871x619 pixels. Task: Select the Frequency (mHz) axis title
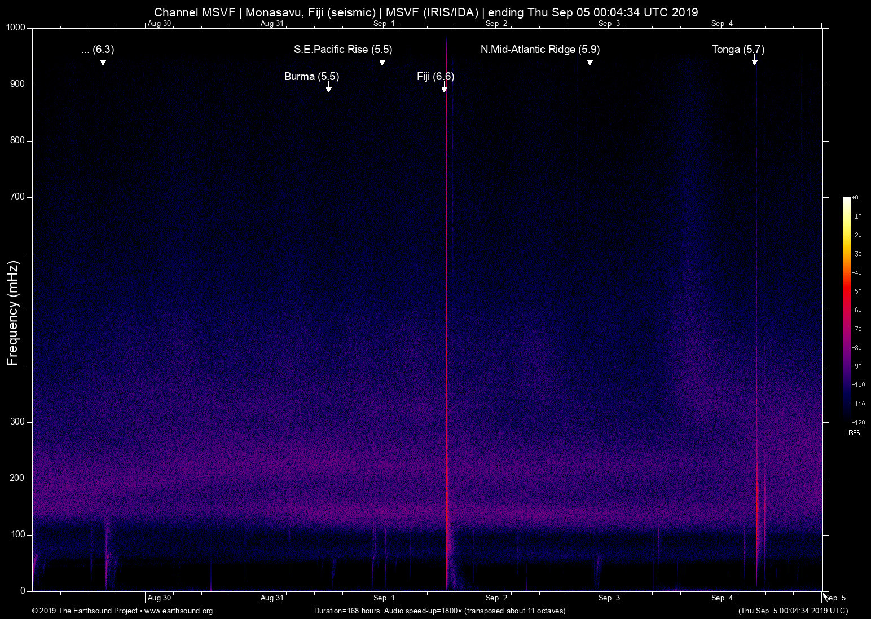13,313
